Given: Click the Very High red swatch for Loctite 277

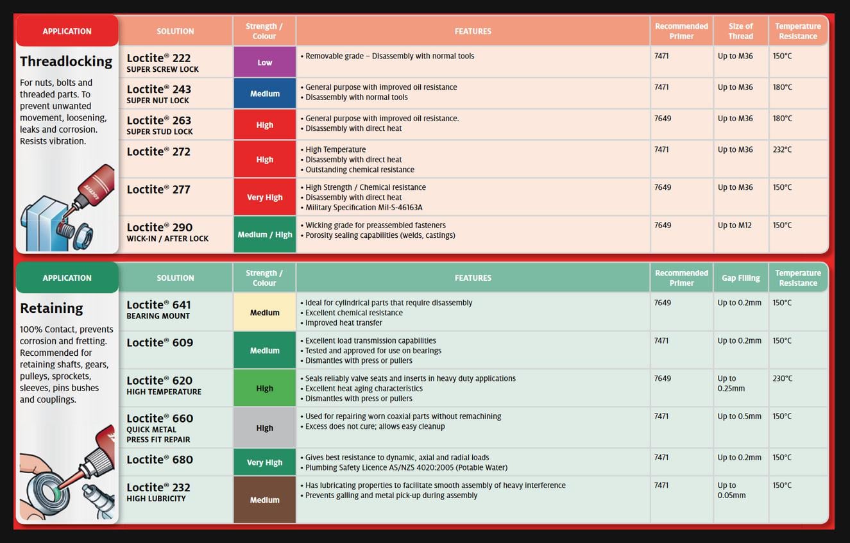Looking at the screenshot, I should 264,197.
